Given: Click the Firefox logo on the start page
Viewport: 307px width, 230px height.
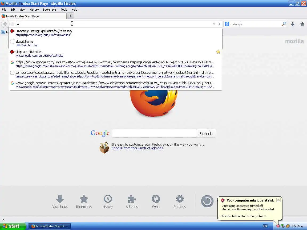Looking at the screenshot, I should [153, 103].
